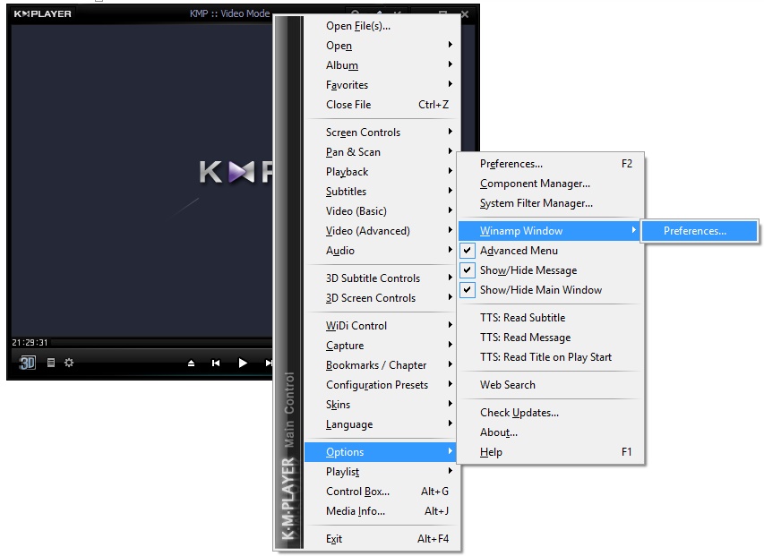This screenshot has height=556, width=764.
Task: Click the gear control box icon
Action: [69, 363]
